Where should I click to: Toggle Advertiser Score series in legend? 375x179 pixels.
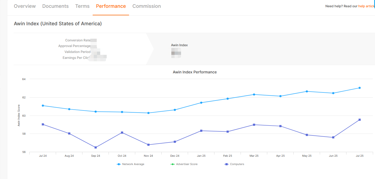coord(184,164)
